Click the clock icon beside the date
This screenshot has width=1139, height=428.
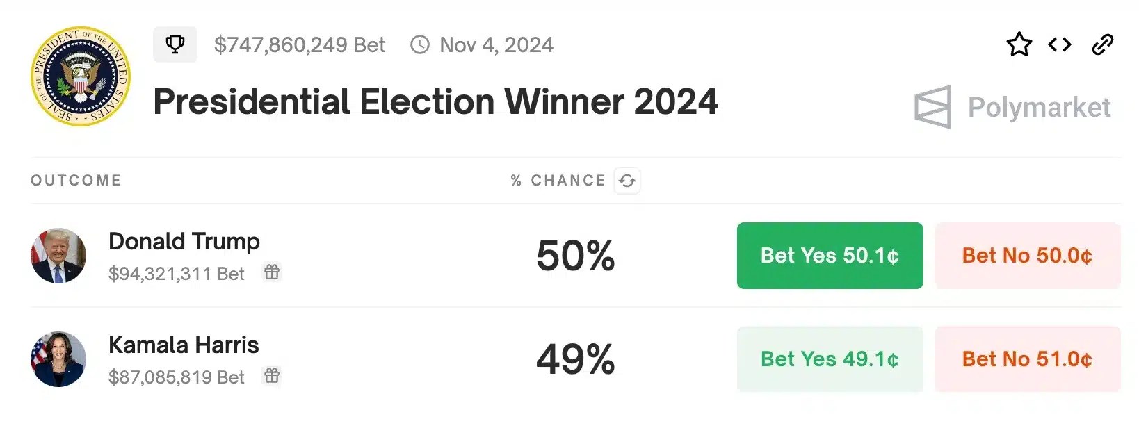click(x=420, y=45)
